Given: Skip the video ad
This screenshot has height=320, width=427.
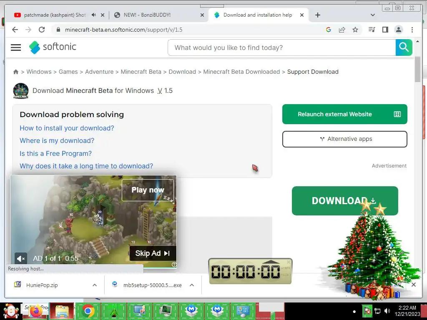Looking at the screenshot, I should 153,253.
